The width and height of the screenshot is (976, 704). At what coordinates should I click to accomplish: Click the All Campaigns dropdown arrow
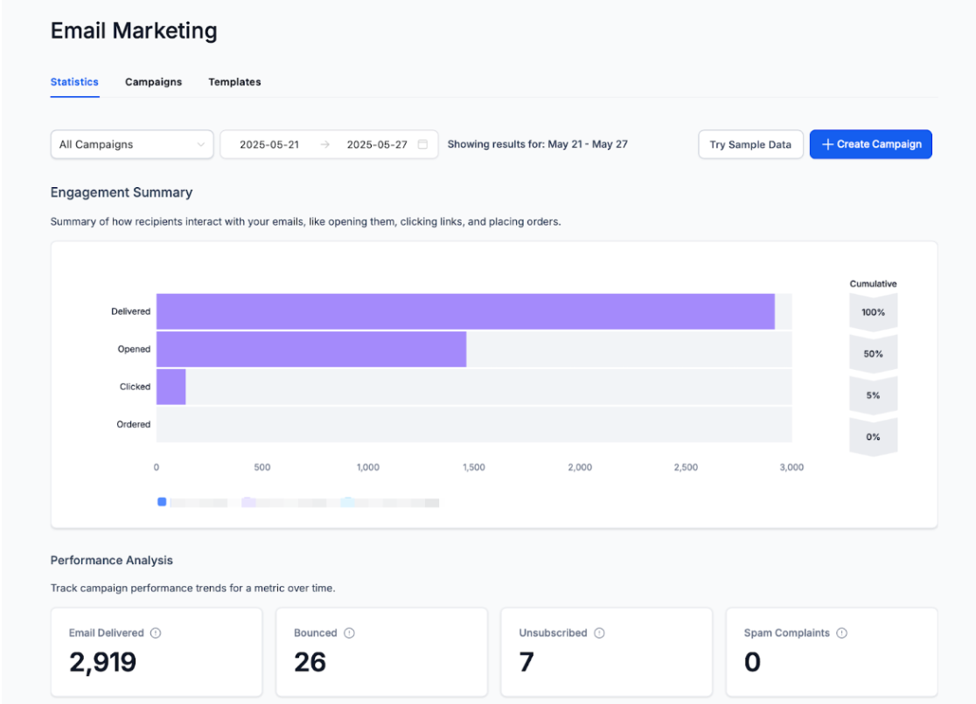[x=202, y=144]
